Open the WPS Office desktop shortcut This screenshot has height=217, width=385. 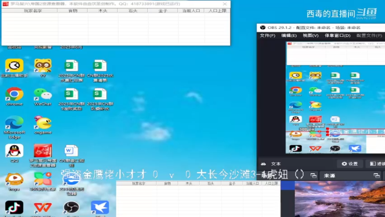pyautogui.click(x=43, y=207)
